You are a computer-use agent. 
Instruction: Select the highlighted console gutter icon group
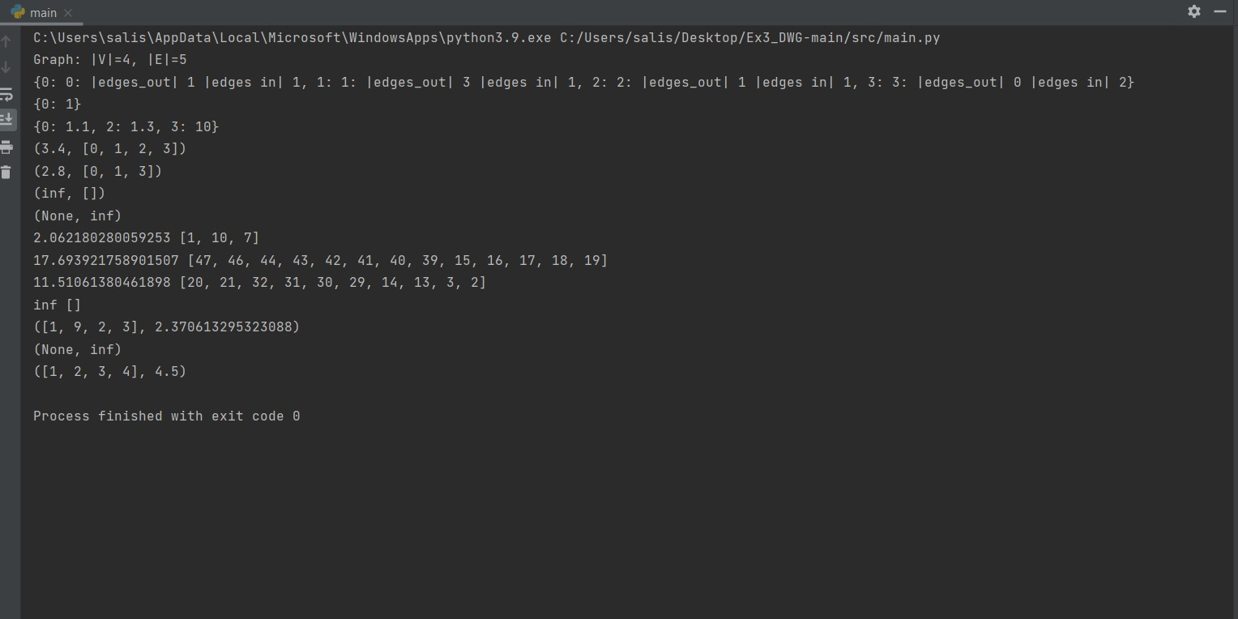6,119
